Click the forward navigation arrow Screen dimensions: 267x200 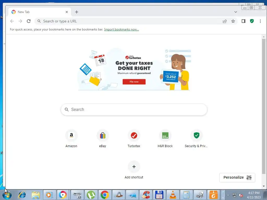tap(20, 21)
